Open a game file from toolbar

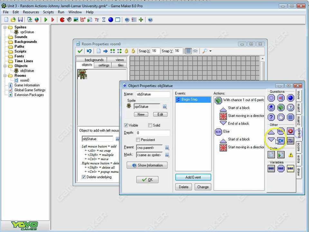13,20
